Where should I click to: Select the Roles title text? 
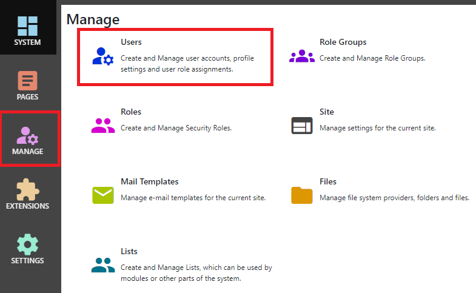[131, 112]
